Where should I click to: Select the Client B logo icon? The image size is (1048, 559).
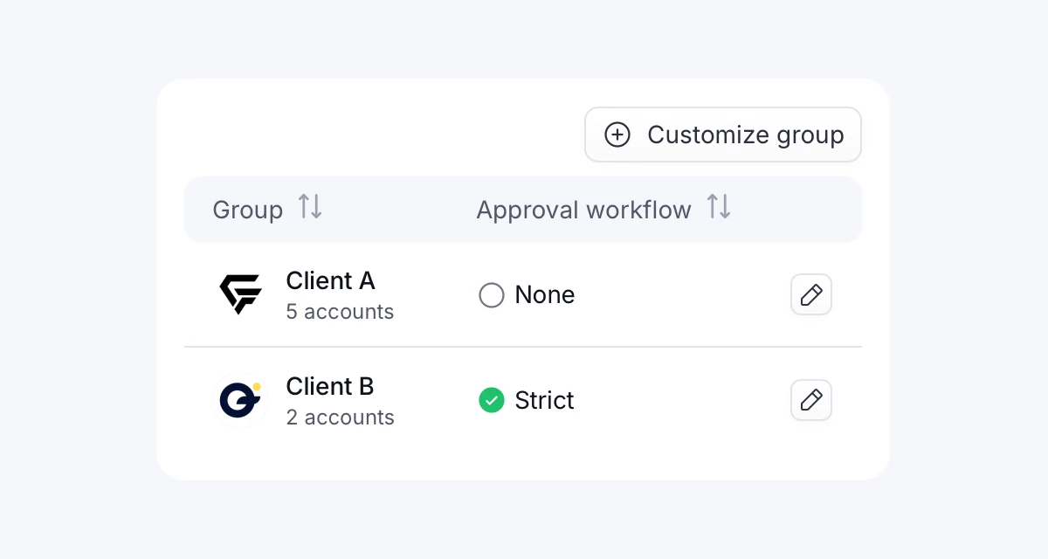pos(239,400)
